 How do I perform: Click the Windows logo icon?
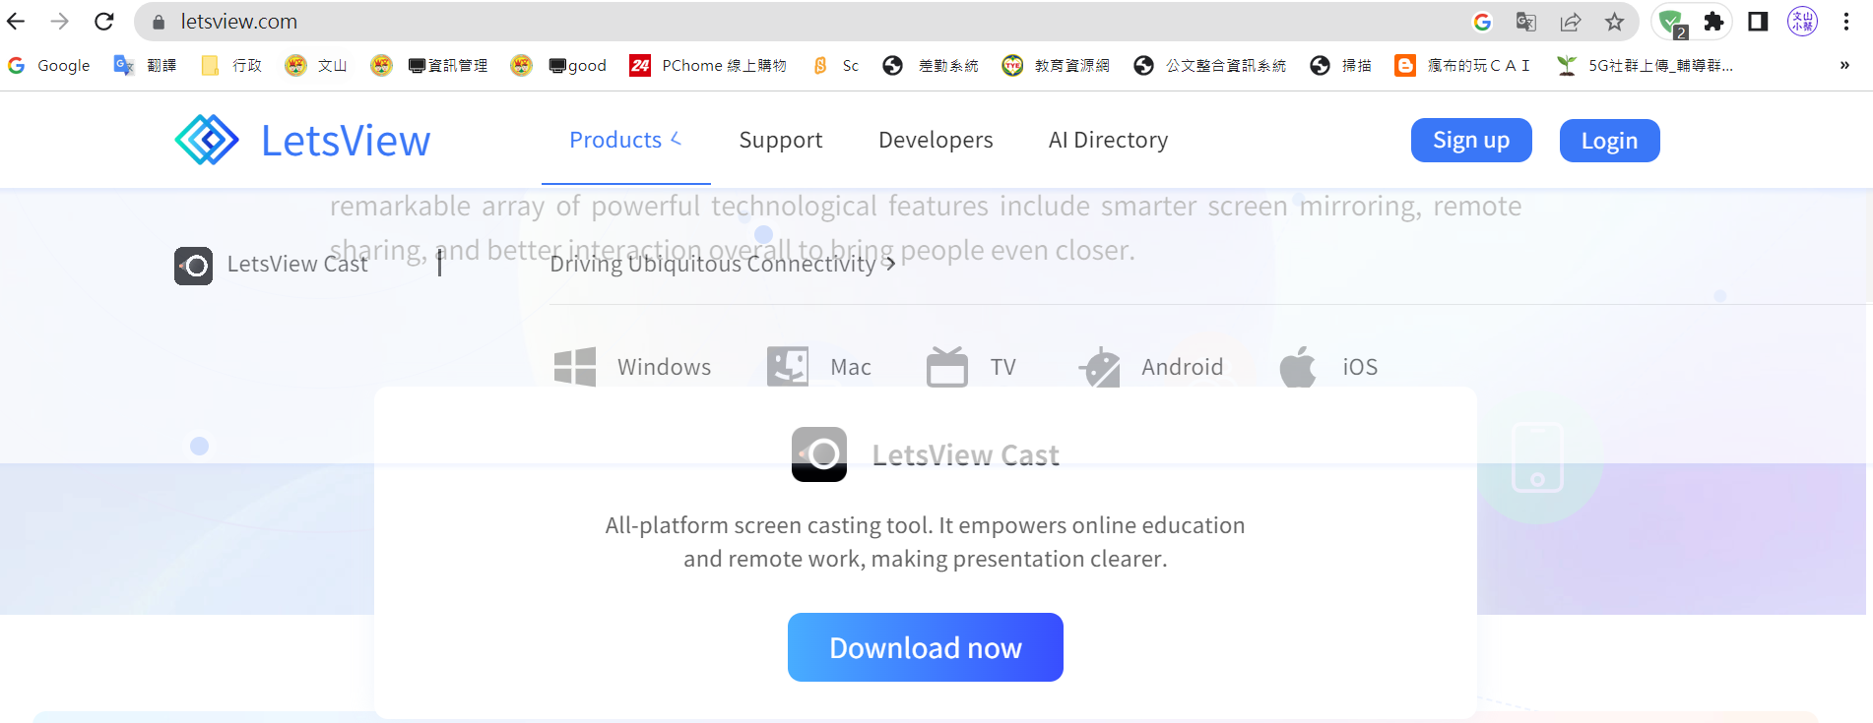pos(575,367)
